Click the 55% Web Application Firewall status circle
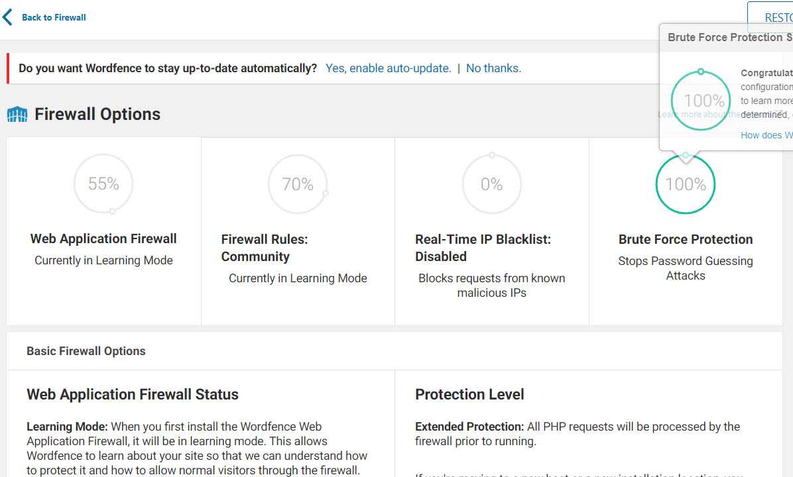Viewport: 793px width, 477px height. point(103,184)
